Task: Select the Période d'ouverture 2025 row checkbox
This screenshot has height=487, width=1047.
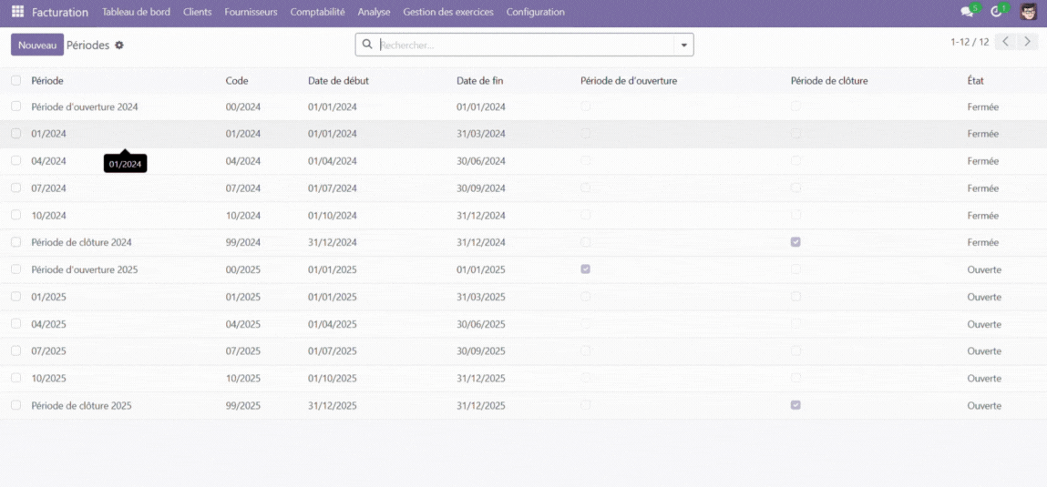Action: coord(16,269)
